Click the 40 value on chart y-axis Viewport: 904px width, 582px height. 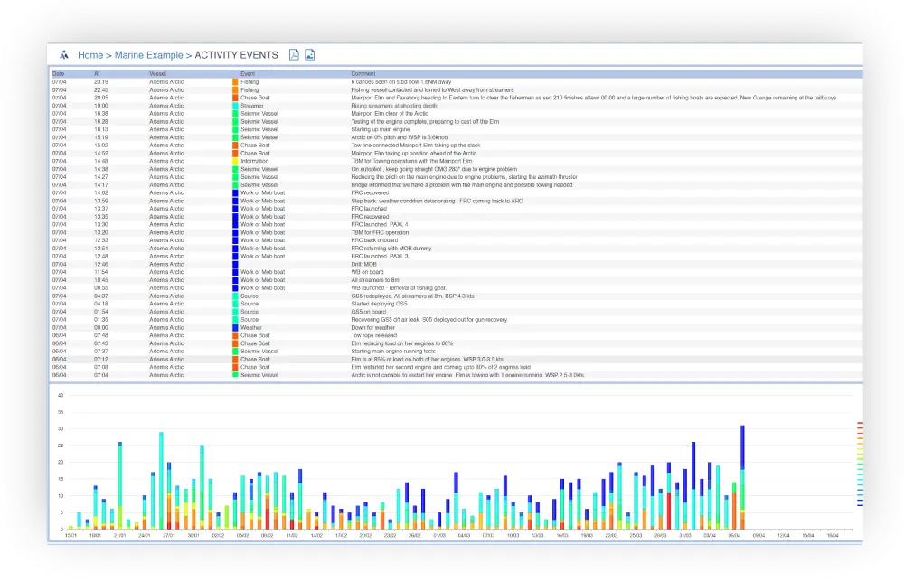[x=60, y=395]
